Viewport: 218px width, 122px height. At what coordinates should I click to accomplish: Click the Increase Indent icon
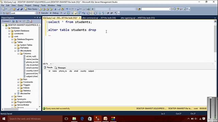(111, 13)
